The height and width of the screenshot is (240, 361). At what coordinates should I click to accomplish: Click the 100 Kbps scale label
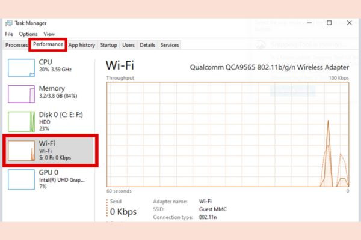click(339, 78)
